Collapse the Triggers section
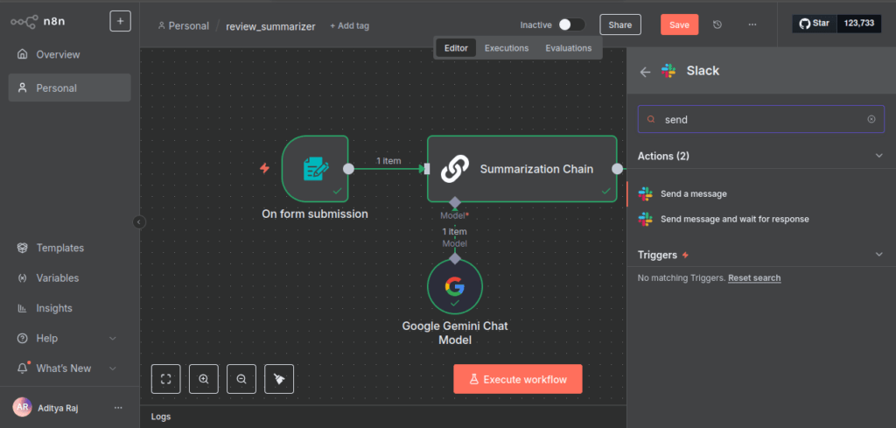This screenshot has height=428, width=896. point(879,255)
